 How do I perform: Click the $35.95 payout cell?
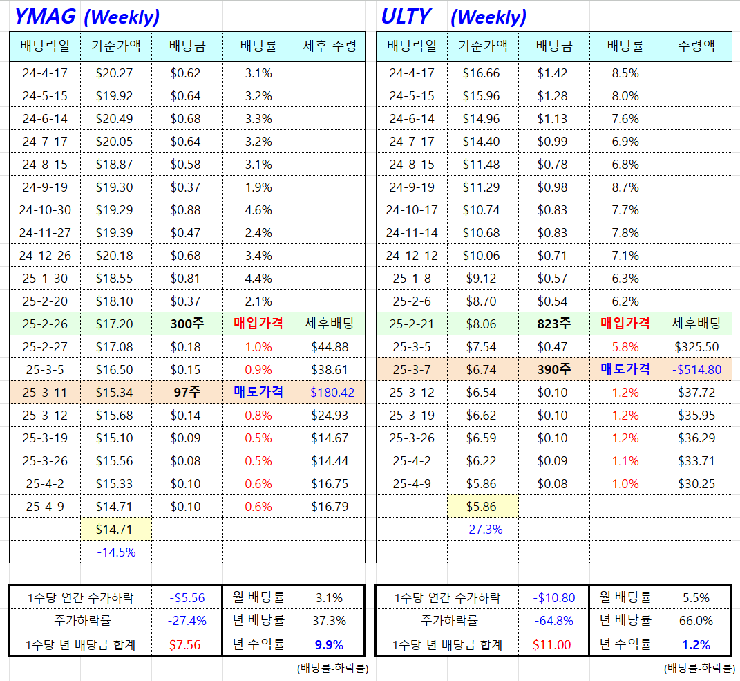696,415
